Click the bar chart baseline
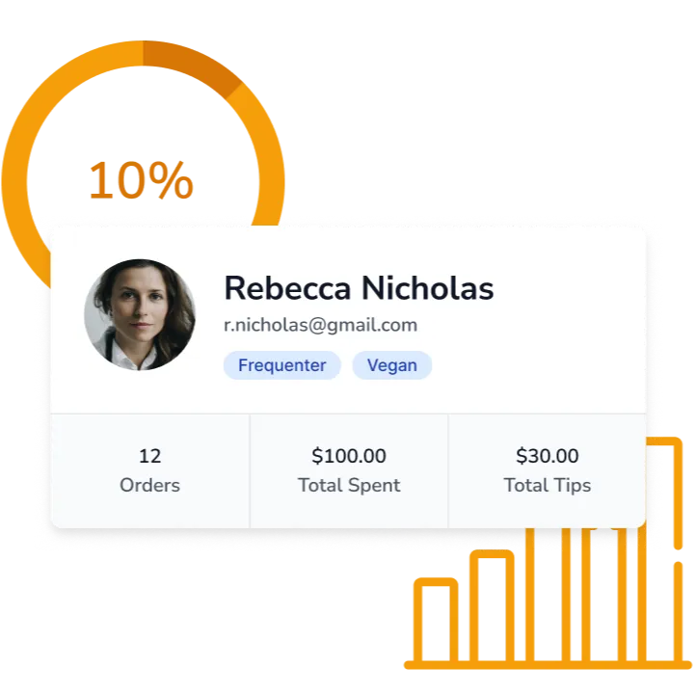This screenshot has height=694, width=695. click(x=548, y=665)
